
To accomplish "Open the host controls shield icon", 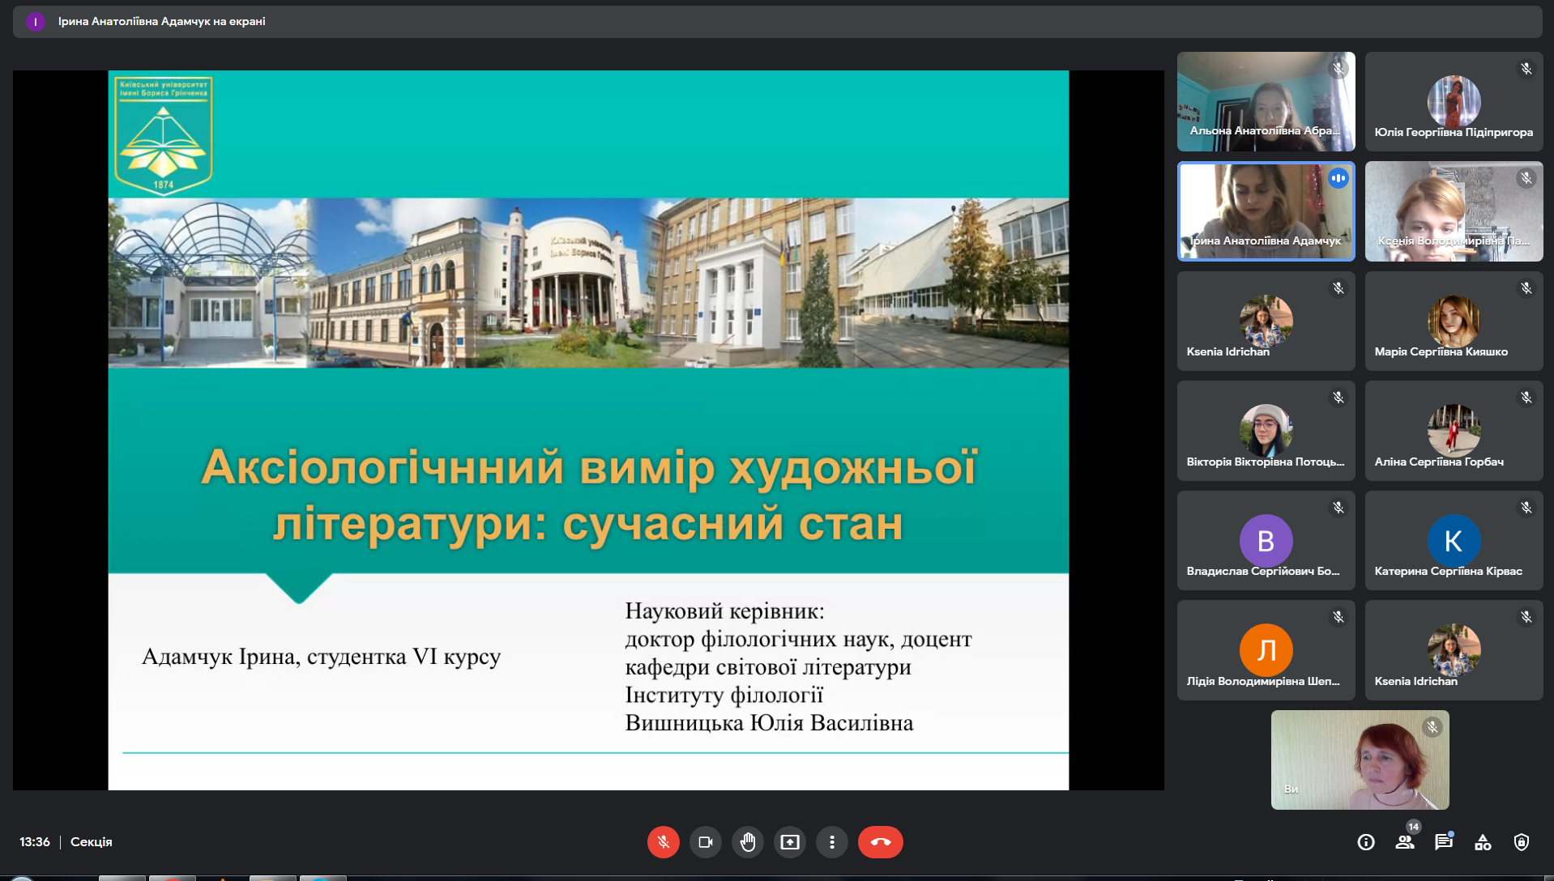I will [1522, 842].
